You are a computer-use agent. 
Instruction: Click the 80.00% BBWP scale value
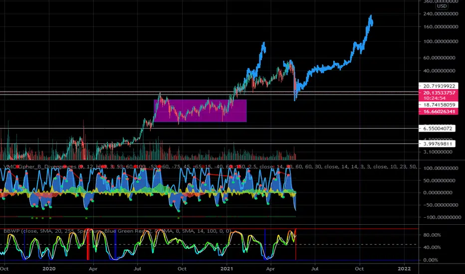(432, 235)
